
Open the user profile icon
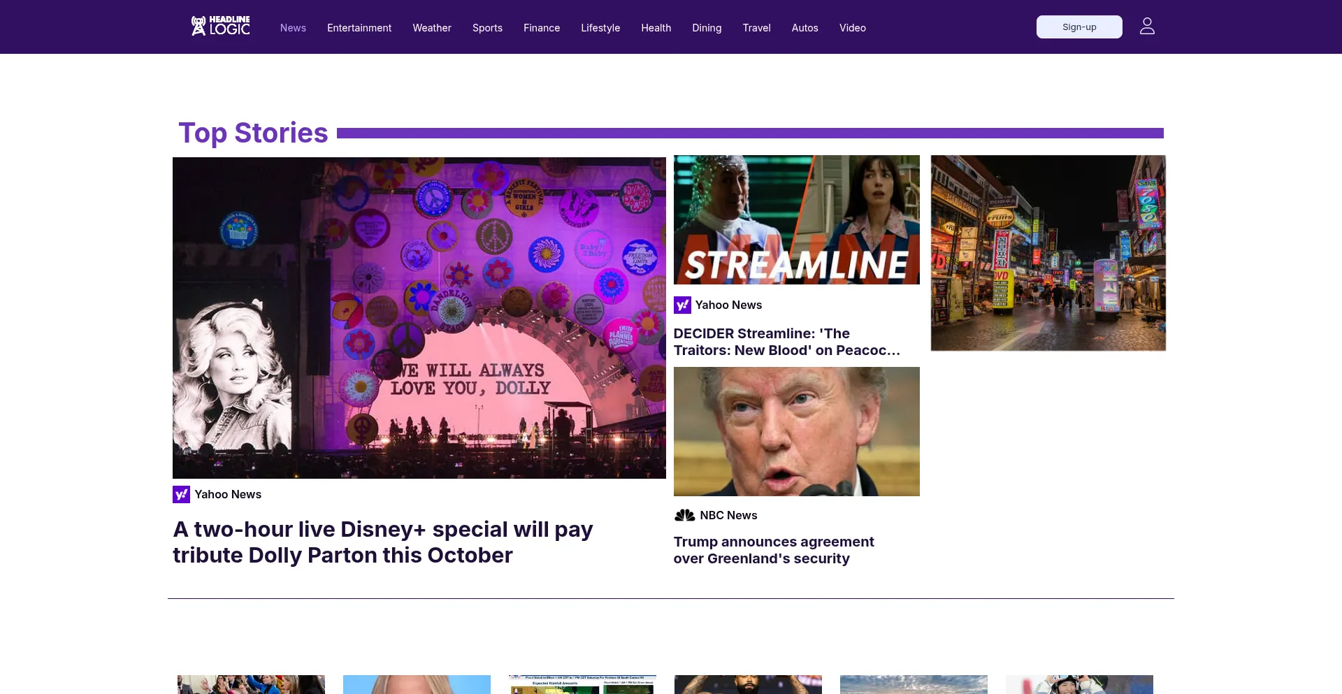(1147, 27)
